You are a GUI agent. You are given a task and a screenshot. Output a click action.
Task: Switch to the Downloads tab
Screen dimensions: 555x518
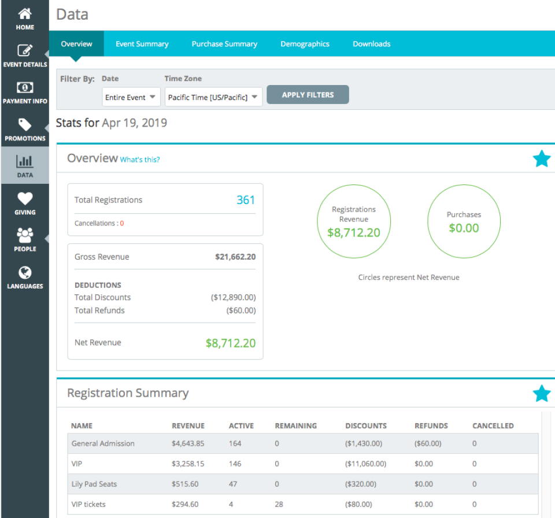371,43
